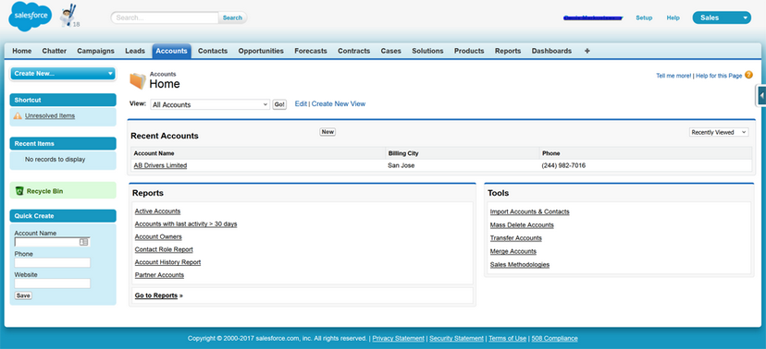The width and height of the screenshot is (766, 349).
Task: Go to the Opportunities tab
Action: (261, 51)
